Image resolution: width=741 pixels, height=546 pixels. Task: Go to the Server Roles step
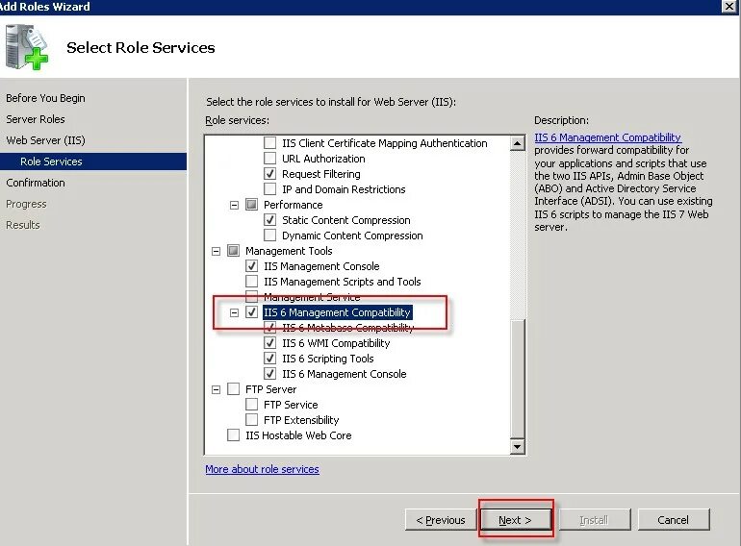36,119
